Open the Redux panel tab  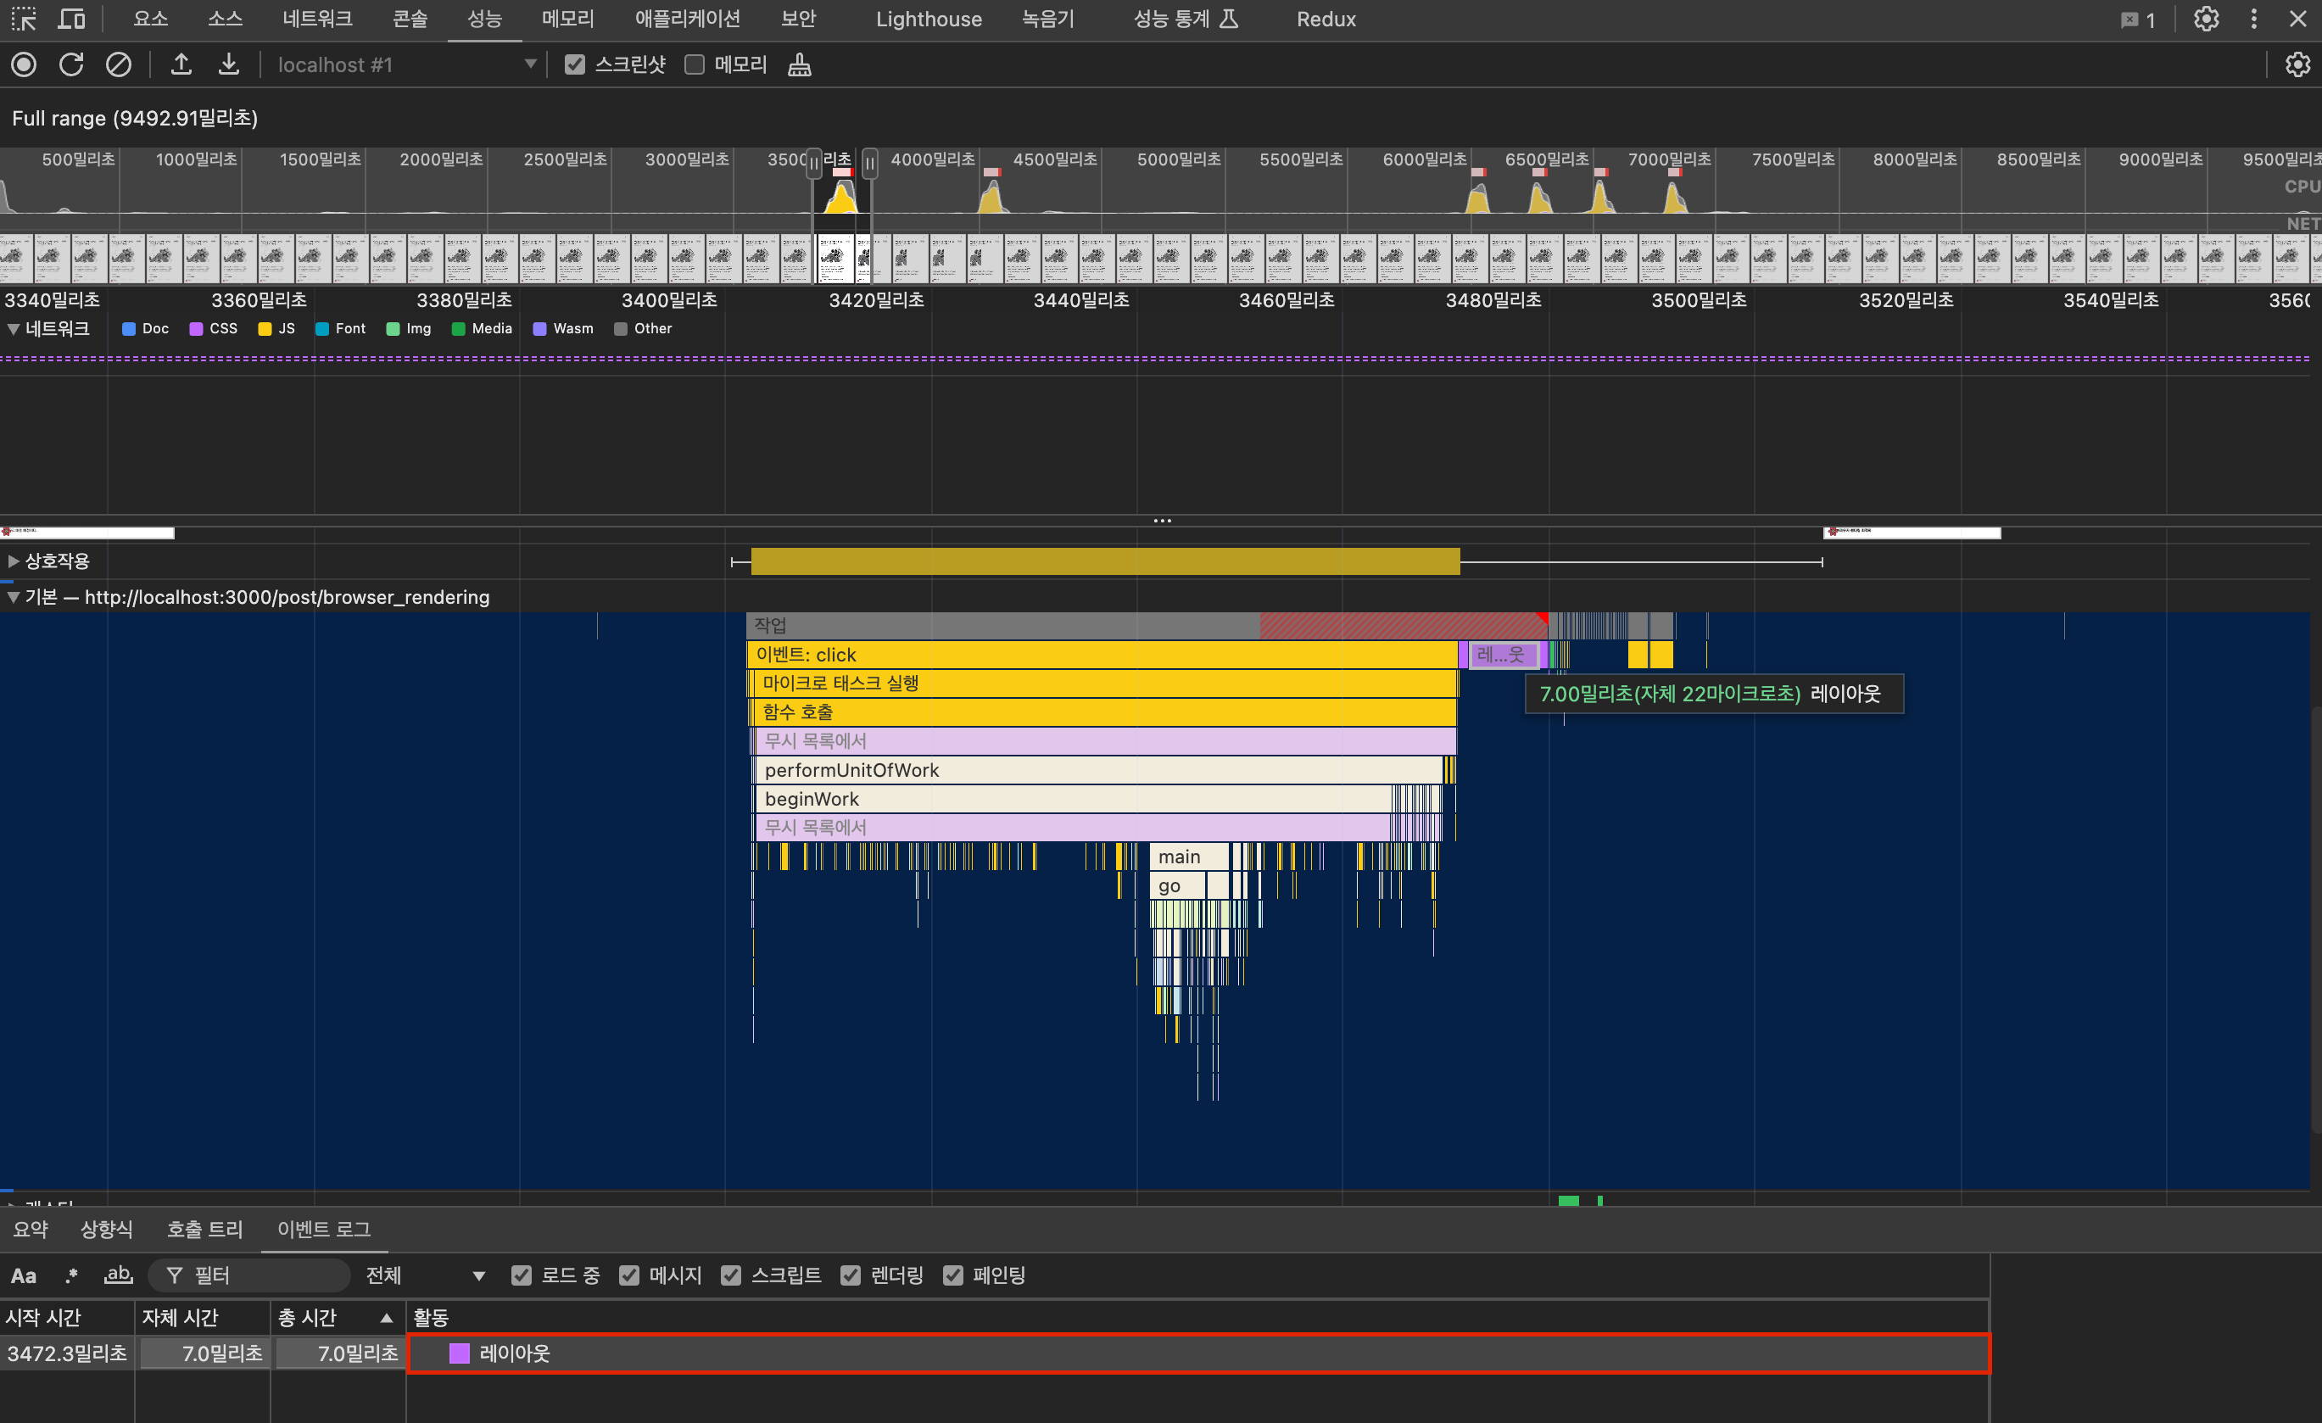coord(1326,19)
